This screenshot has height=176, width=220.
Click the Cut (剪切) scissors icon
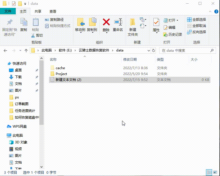click(37, 35)
